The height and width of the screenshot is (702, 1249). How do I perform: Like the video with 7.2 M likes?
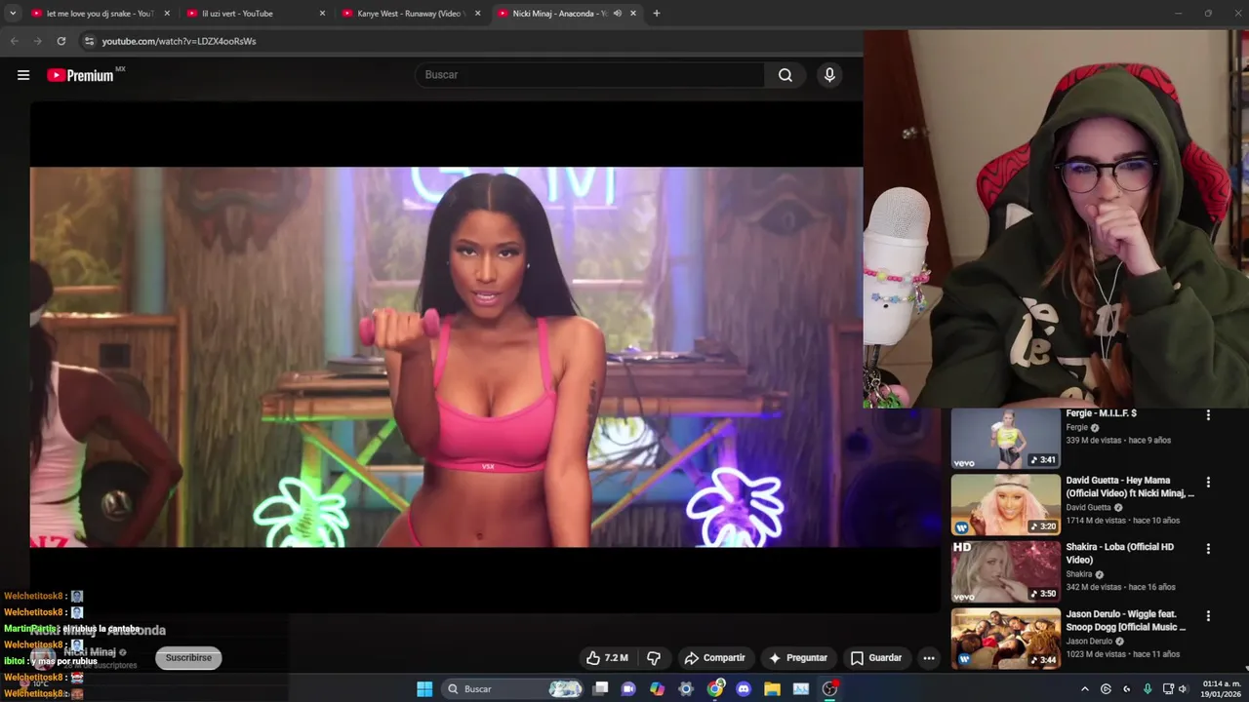(606, 658)
